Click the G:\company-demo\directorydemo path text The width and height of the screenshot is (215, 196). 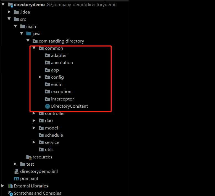coord(82,5)
